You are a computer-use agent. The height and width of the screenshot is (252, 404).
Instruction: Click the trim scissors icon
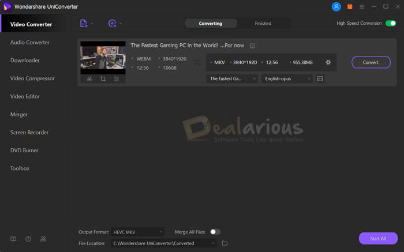pos(89,79)
